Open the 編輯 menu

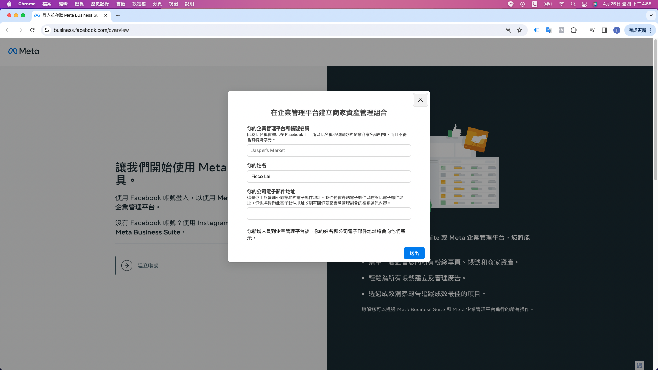63,4
